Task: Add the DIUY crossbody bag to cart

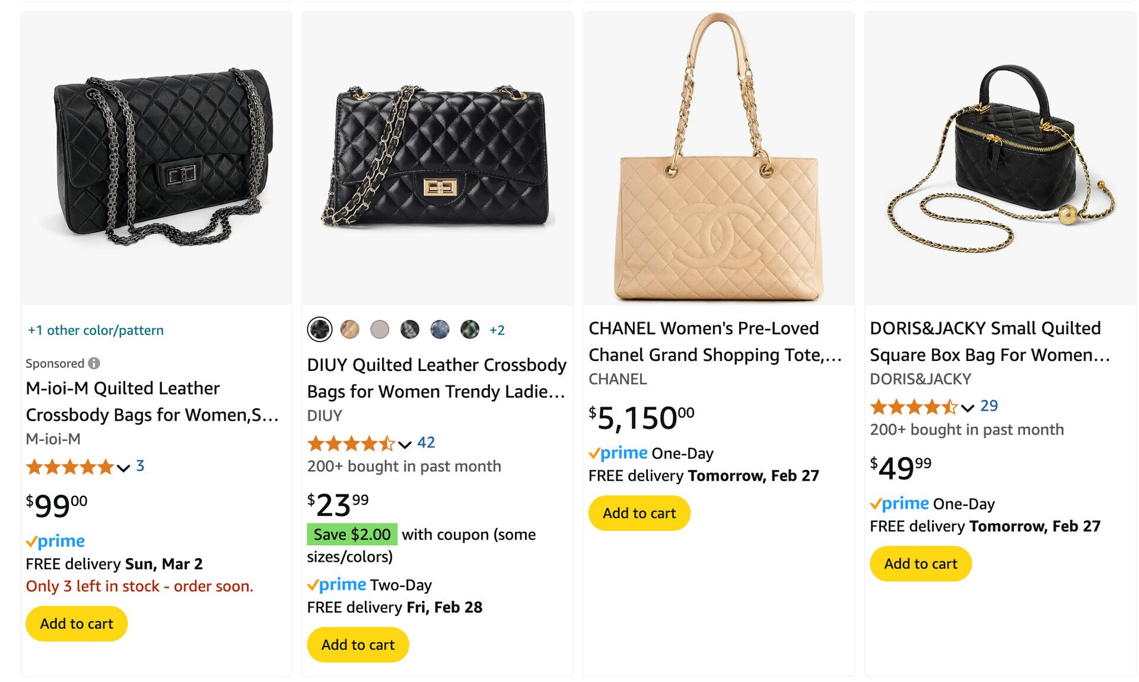Action: (357, 644)
